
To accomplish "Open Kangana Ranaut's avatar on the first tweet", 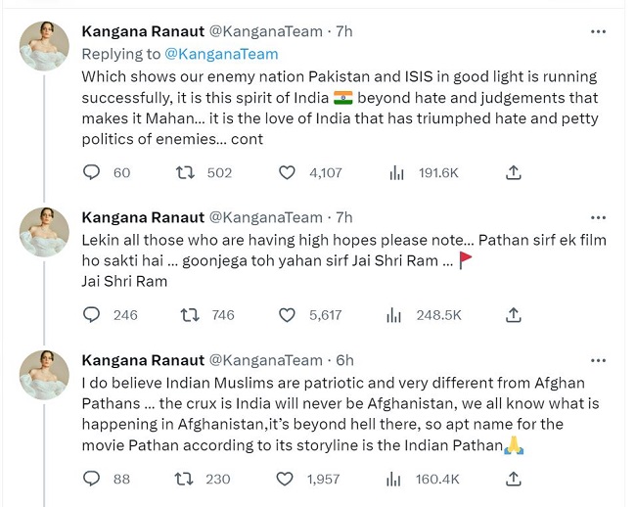I will point(45,47).
